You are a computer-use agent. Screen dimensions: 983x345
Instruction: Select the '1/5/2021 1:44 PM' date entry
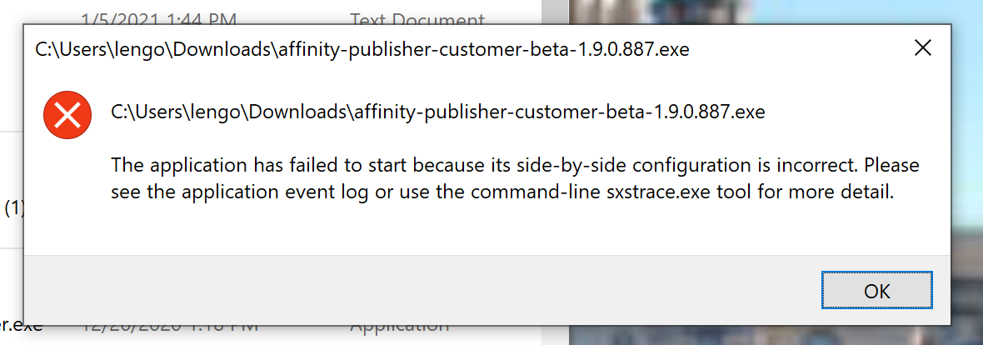[158, 18]
